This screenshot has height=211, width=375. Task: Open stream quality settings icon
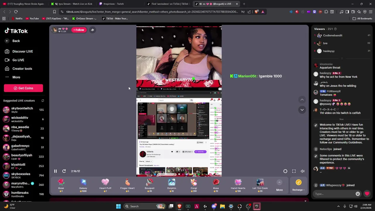coord(285,171)
